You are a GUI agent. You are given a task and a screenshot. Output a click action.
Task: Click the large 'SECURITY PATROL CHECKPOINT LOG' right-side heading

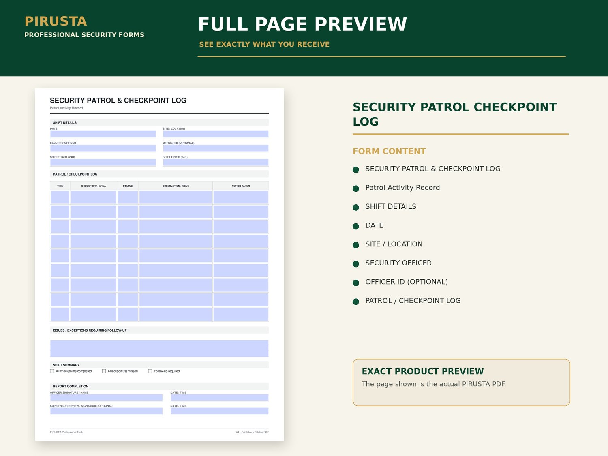pos(455,114)
